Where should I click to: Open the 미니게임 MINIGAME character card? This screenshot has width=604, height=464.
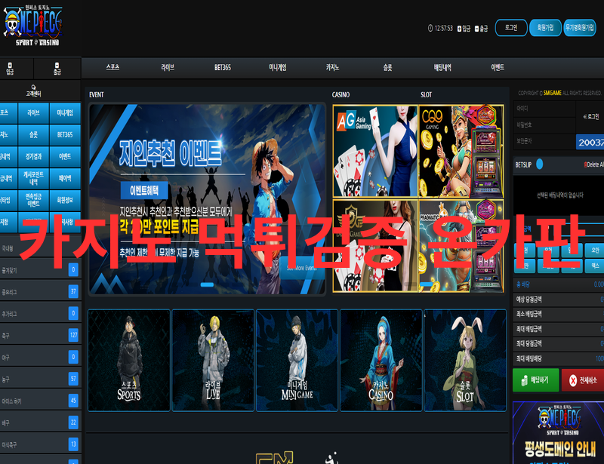pos(297,361)
